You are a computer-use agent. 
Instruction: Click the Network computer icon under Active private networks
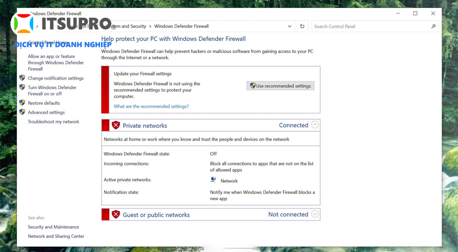213,180
